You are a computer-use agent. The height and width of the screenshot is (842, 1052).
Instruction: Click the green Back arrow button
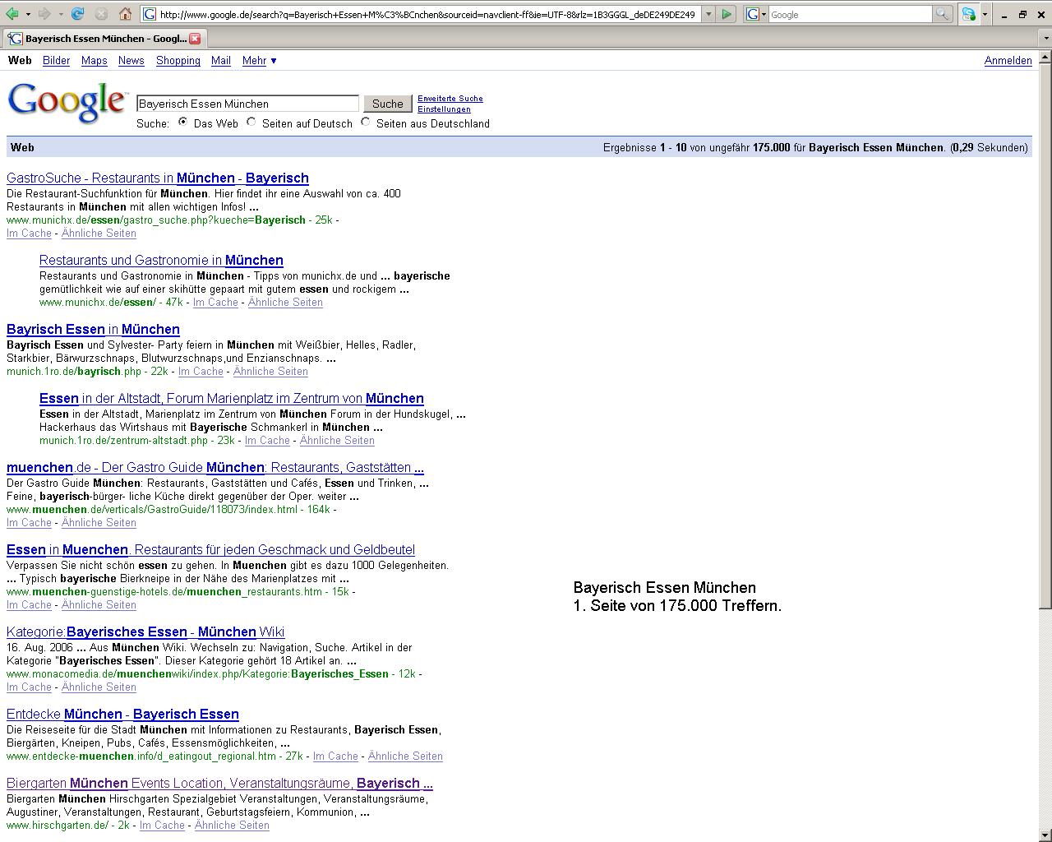point(12,14)
